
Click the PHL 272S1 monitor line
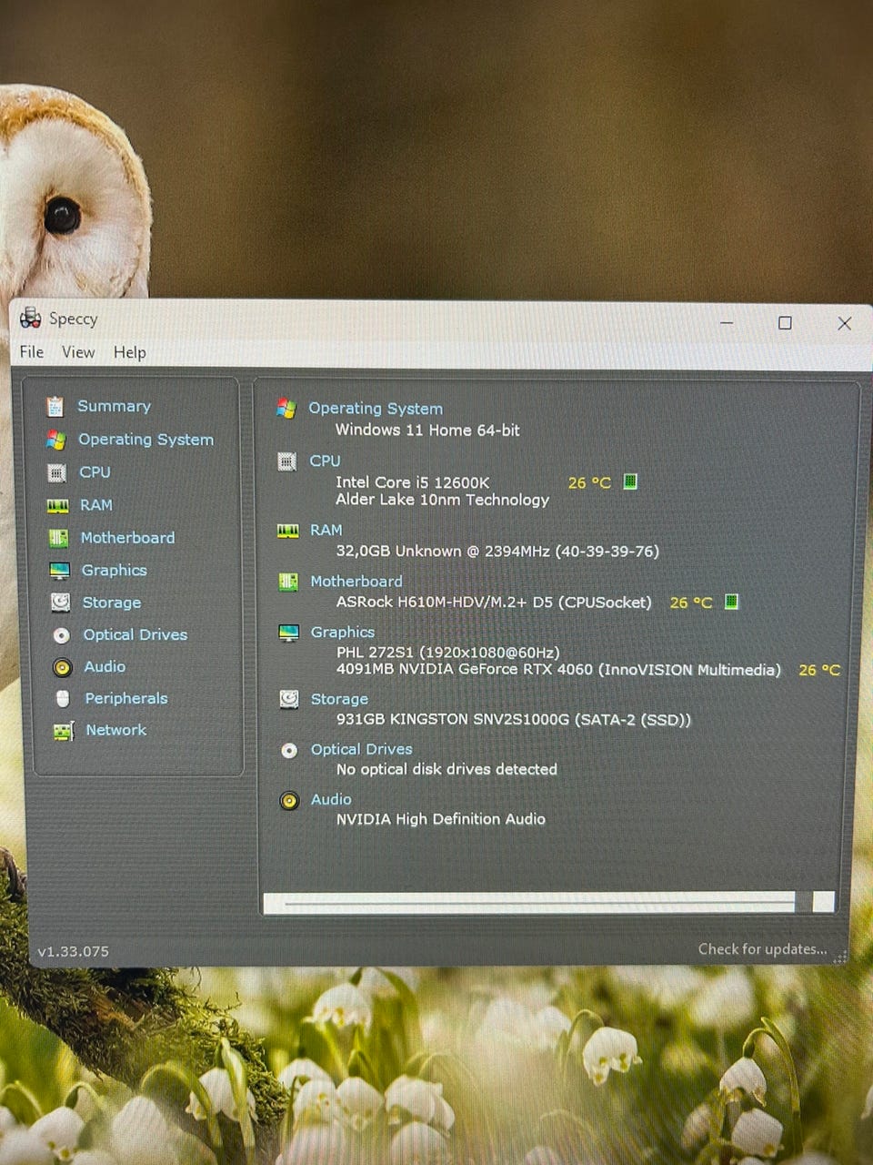pos(448,653)
